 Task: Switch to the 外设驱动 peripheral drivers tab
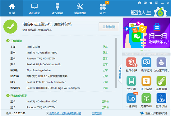point(57,8)
